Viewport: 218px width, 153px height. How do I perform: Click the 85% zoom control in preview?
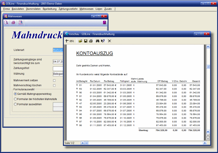pos(70,41)
